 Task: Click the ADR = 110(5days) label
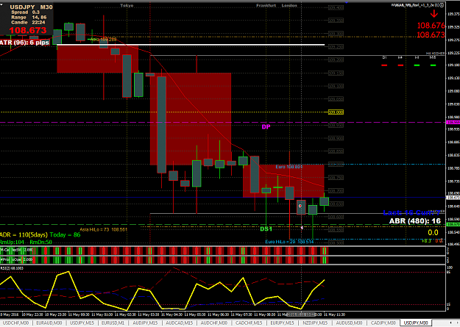[x=24, y=235]
